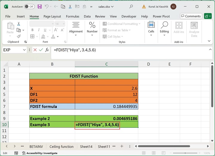Open the Number format dropdown

pos(92,29)
